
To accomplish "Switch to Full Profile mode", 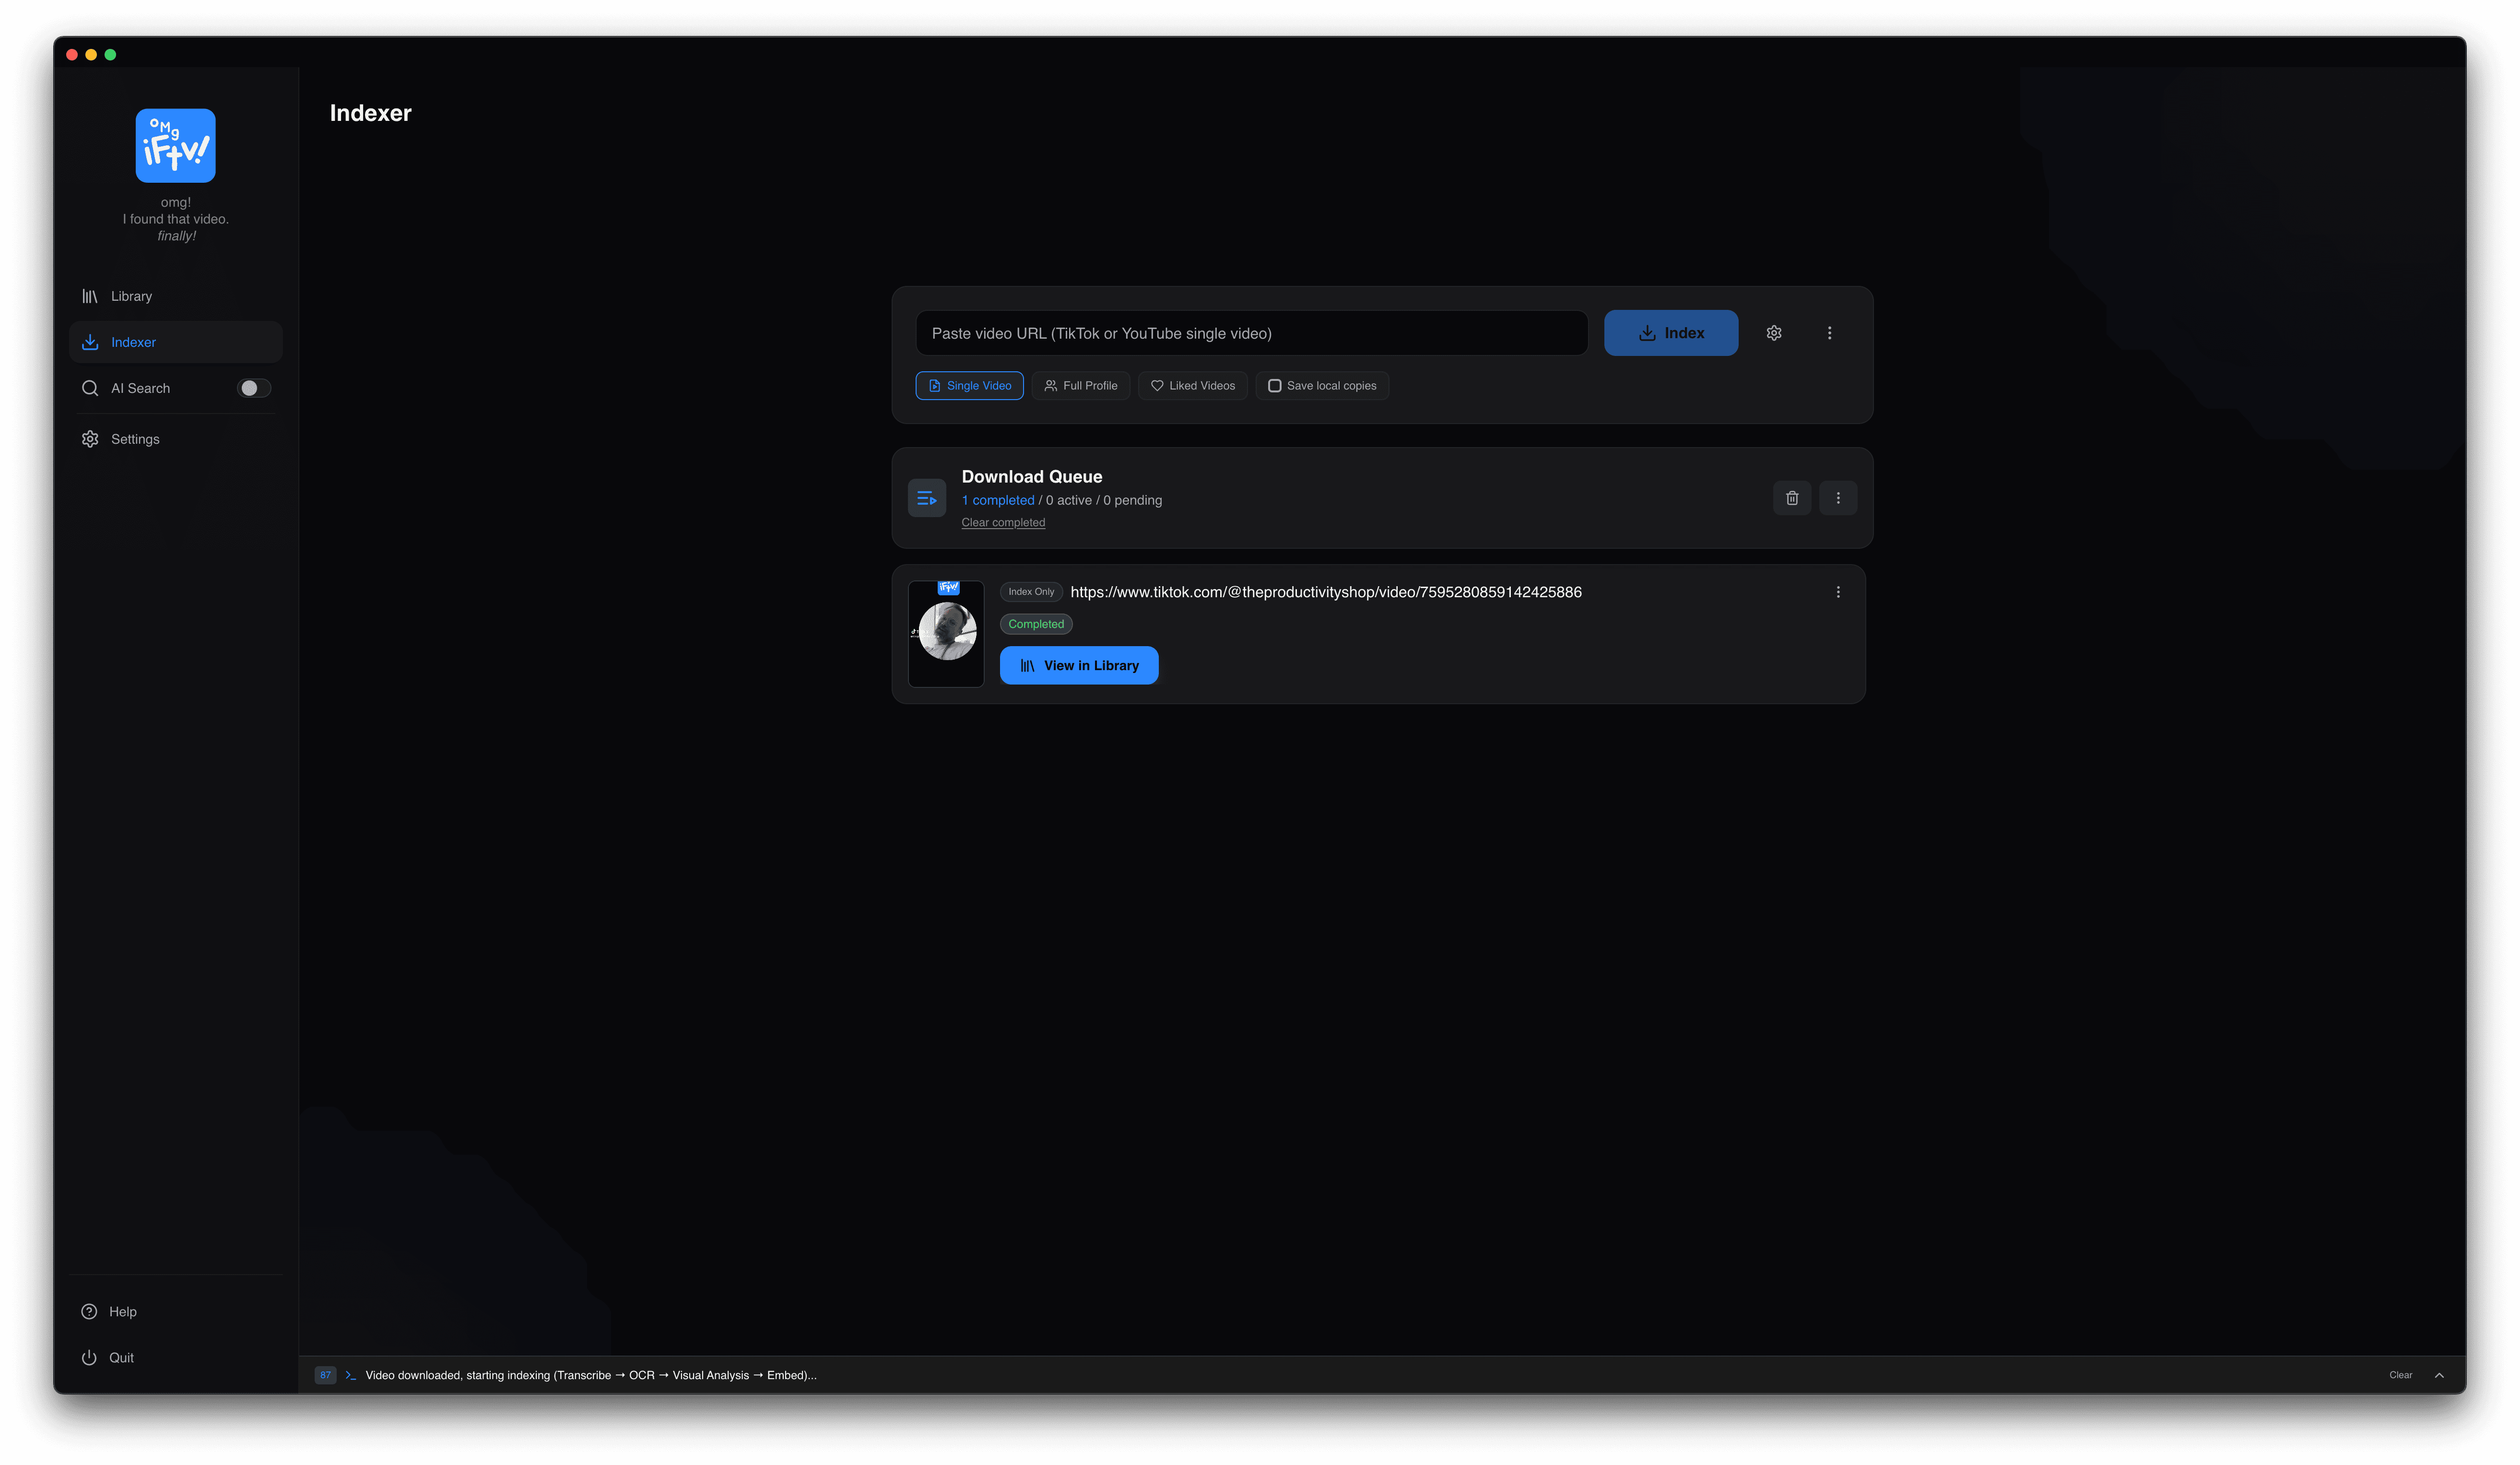I will click(1080, 386).
